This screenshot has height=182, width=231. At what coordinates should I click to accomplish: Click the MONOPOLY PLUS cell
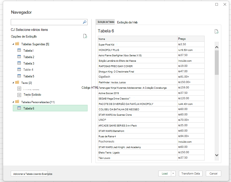coord(138,50)
